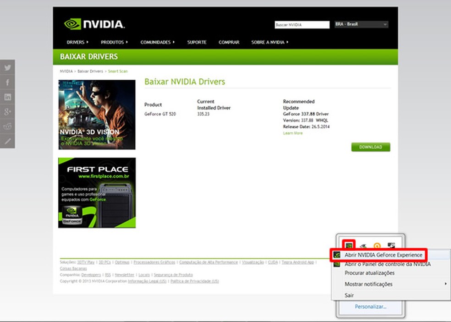Open the Newsletter footer link
This screenshot has width=451, height=322.
(124, 275)
